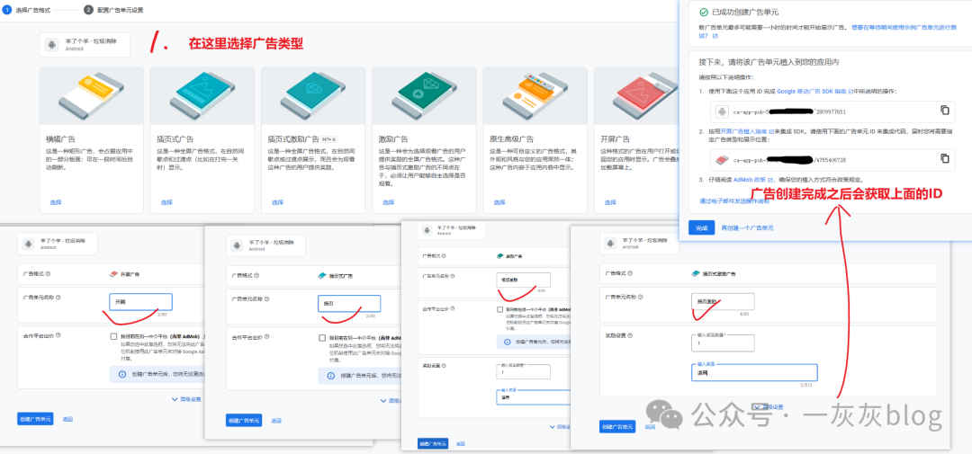Click the Android app icon beside the '在这里选择广告类型' note
Screen dimensions: 972x454
point(53,45)
